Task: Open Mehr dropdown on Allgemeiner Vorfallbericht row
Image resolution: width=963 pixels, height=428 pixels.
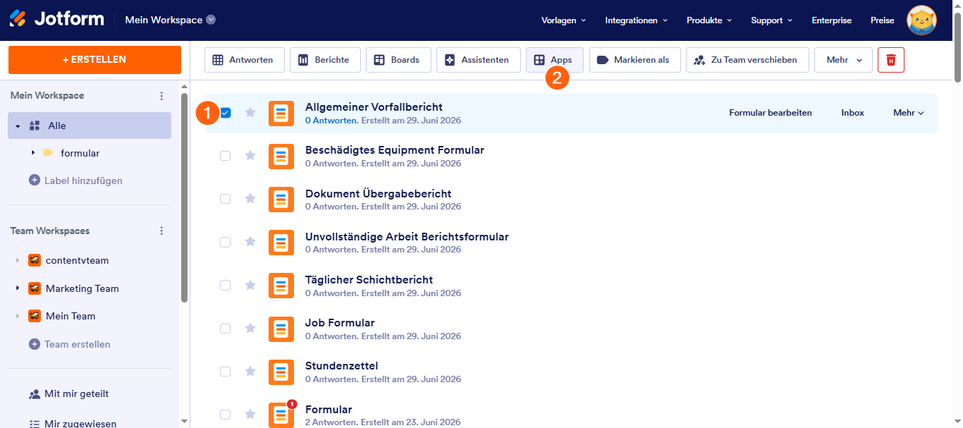Action: point(908,113)
